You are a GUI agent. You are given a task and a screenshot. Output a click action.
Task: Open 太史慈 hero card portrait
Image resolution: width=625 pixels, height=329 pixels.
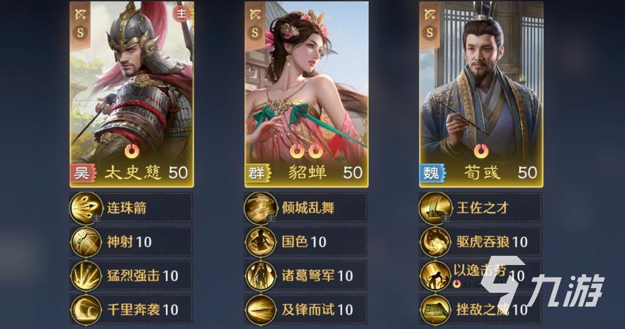[132, 94]
